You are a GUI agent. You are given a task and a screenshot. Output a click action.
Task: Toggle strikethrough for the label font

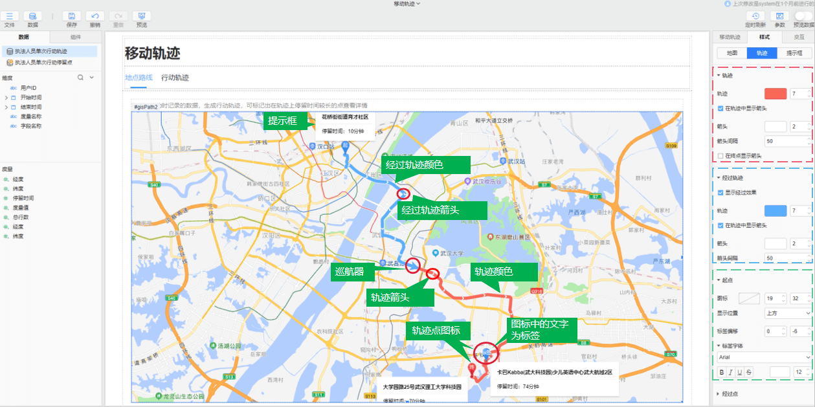[749, 372]
